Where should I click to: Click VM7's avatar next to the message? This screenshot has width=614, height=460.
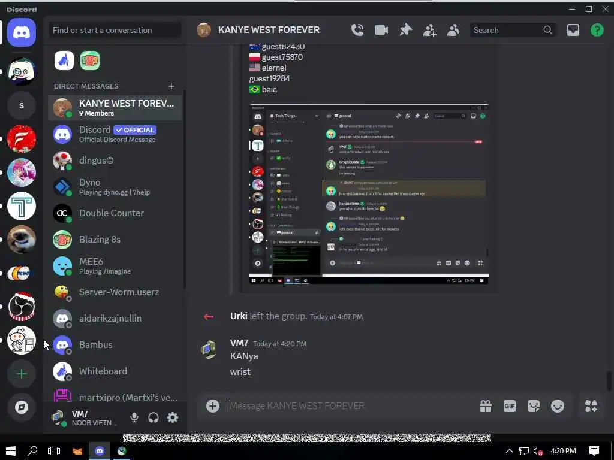[208, 349]
